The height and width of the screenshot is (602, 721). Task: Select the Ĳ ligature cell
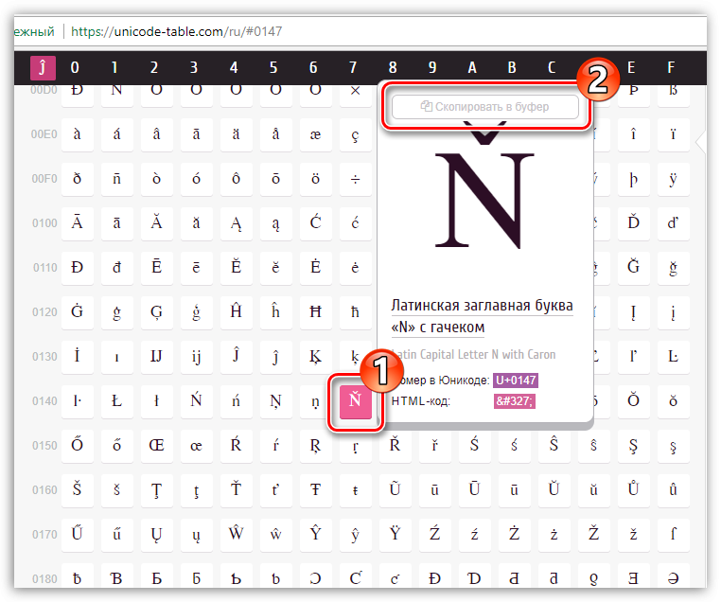point(156,357)
